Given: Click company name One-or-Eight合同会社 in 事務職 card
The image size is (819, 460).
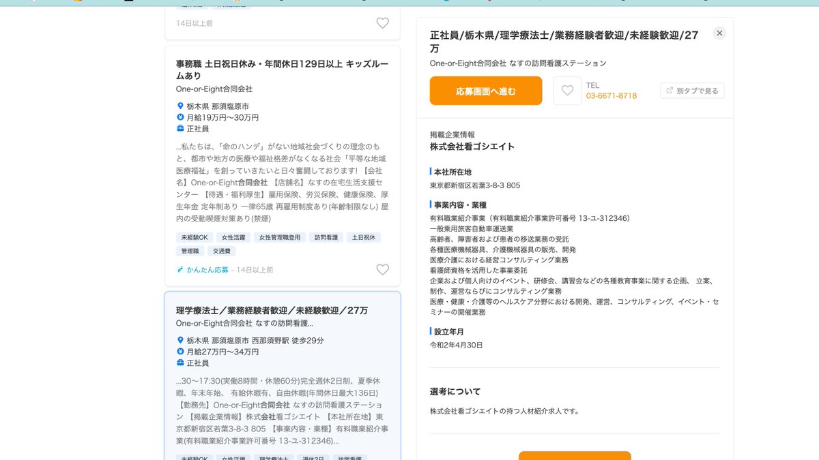Looking at the screenshot, I should (214, 89).
